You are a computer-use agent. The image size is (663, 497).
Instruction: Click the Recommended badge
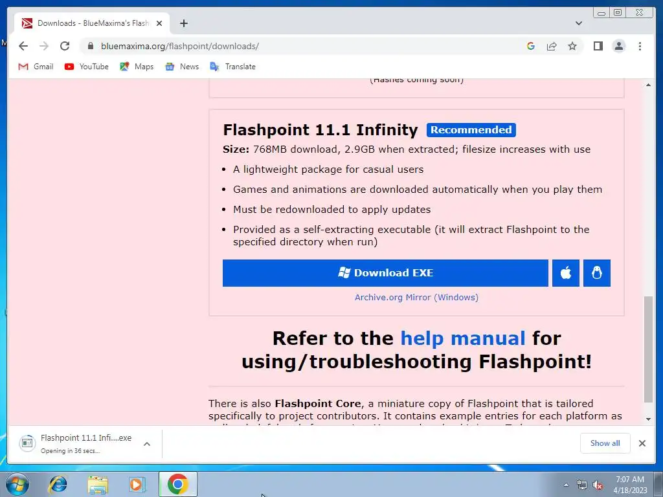tap(471, 129)
